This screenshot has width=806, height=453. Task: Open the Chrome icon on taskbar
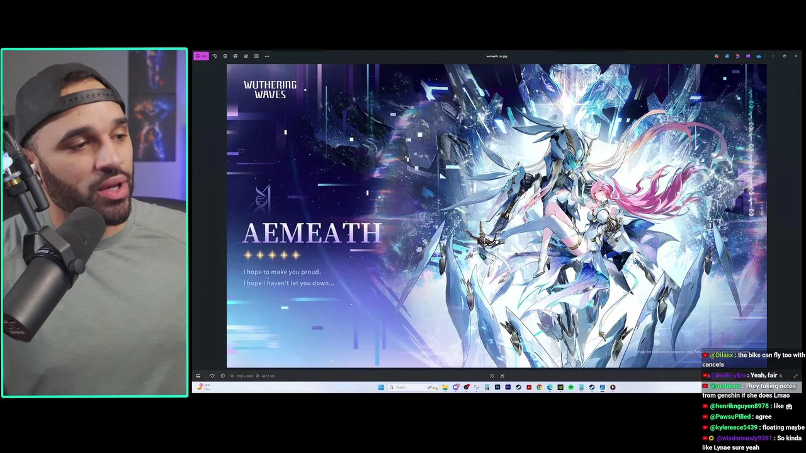[540, 387]
